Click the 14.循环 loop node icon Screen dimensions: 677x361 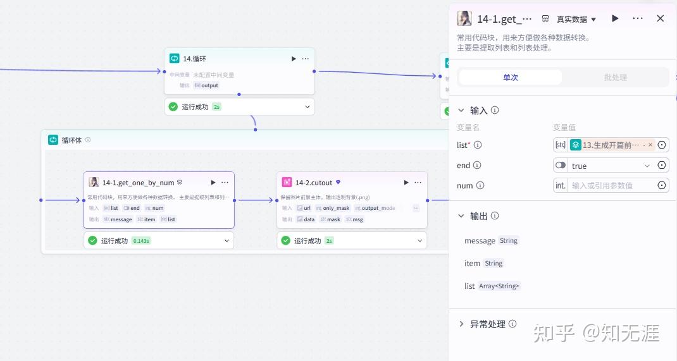point(175,58)
